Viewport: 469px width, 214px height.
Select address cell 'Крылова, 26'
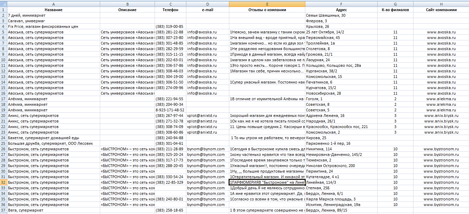[x=341, y=26]
